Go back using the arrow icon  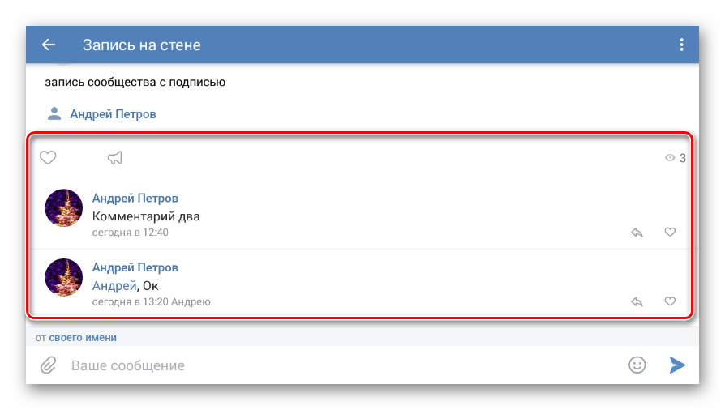(x=49, y=45)
